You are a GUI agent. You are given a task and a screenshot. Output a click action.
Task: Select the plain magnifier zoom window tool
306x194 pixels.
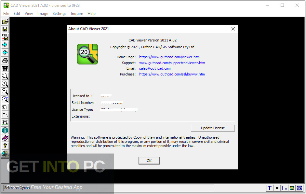(5, 76)
